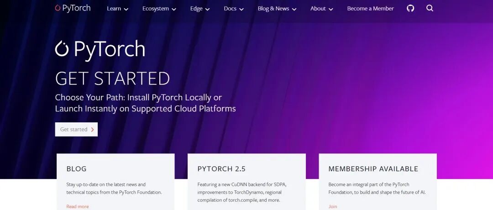
Task: Expand the Learn dropdown chevron
Action: point(126,10)
